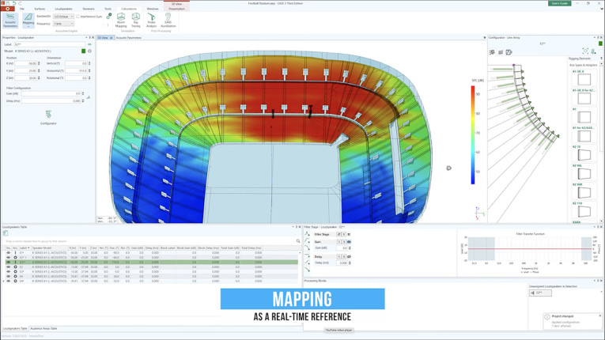This screenshot has width=605, height=340.
Task: Toggle visibility of the last loudspeaker row
Action: click(9, 281)
